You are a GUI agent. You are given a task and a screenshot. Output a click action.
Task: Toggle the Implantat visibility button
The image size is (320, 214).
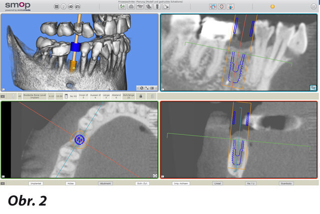(x=35, y=183)
